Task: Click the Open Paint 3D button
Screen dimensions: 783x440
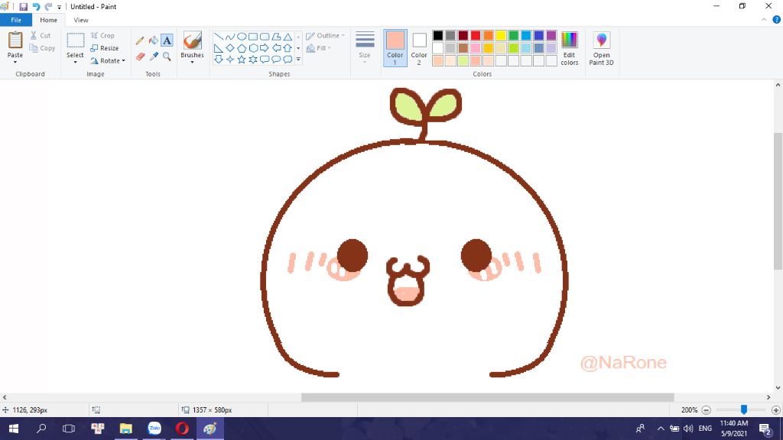Action: 601,48
